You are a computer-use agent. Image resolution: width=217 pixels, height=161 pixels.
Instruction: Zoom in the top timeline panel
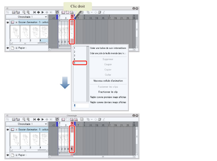[28, 12]
